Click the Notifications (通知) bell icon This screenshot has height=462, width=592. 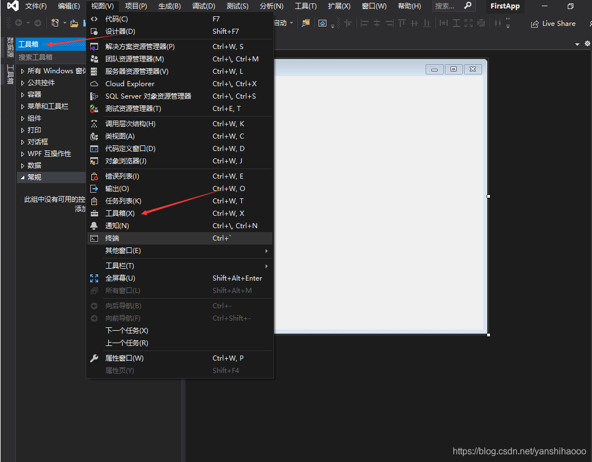click(x=94, y=225)
